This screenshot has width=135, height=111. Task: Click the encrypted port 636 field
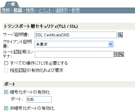(x=39, y=99)
